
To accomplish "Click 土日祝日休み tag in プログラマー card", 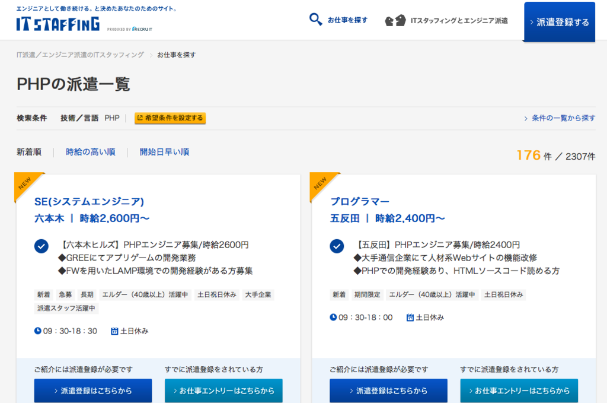I will [x=504, y=294].
